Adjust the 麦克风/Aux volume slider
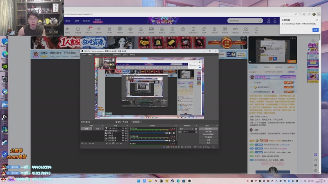The image size is (328, 184). 149,133
